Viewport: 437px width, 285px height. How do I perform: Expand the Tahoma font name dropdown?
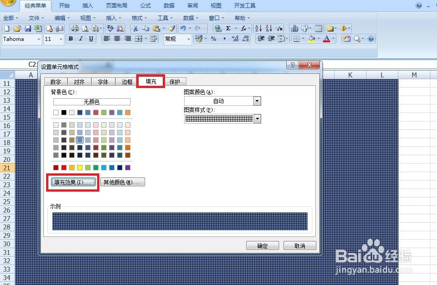click(x=39, y=40)
